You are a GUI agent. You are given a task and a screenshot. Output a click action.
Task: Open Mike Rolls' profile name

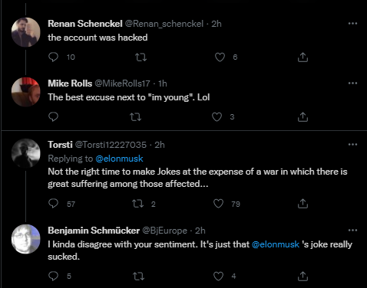coord(70,83)
